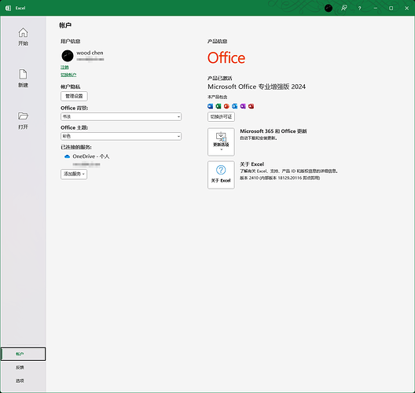Click the OneNote app icon
This screenshot has width=415, height=393.
(243, 106)
